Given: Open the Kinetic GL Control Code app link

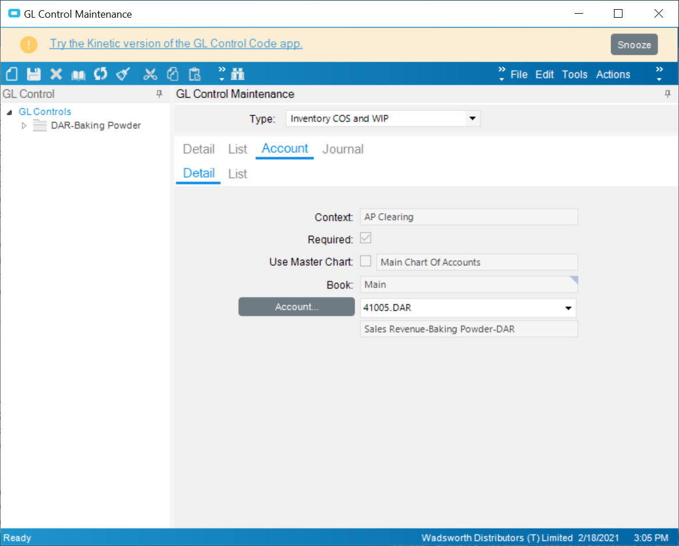Looking at the screenshot, I should click(176, 44).
